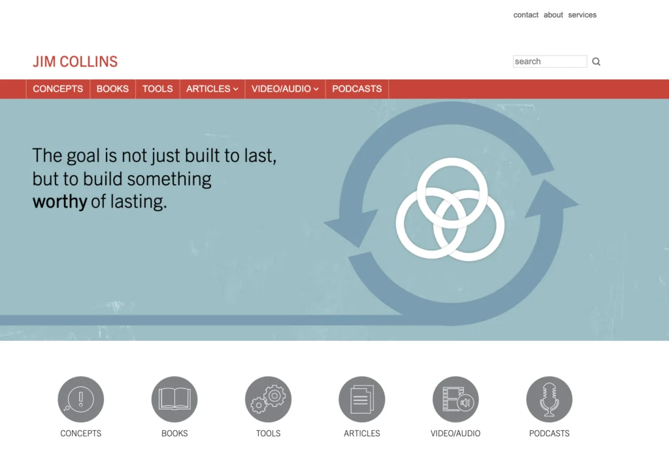Open the services link
669x457 pixels.
pos(582,15)
